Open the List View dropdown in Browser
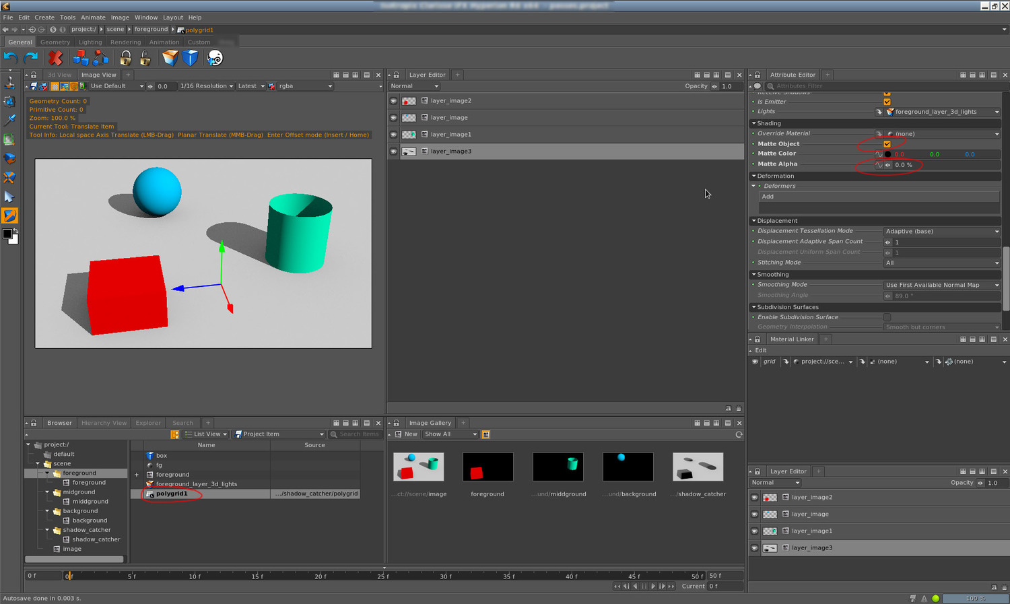Image resolution: width=1010 pixels, height=604 pixels. tap(206, 434)
